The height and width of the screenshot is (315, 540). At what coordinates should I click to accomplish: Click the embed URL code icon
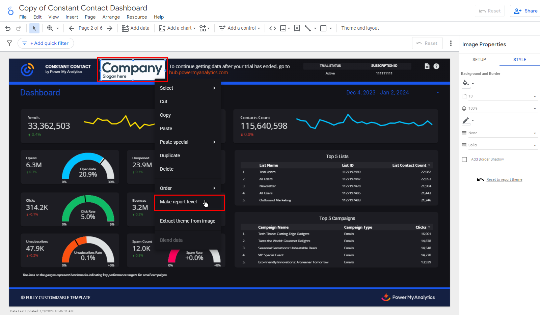point(273,28)
